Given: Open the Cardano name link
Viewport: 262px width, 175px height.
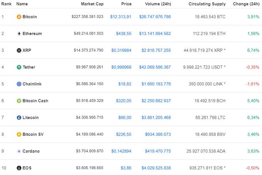Looking at the screenshot, I should [x=31, y=151].
